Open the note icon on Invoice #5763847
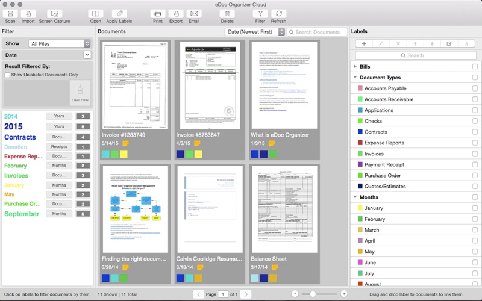The image size is (482, 301). [197, 143]
